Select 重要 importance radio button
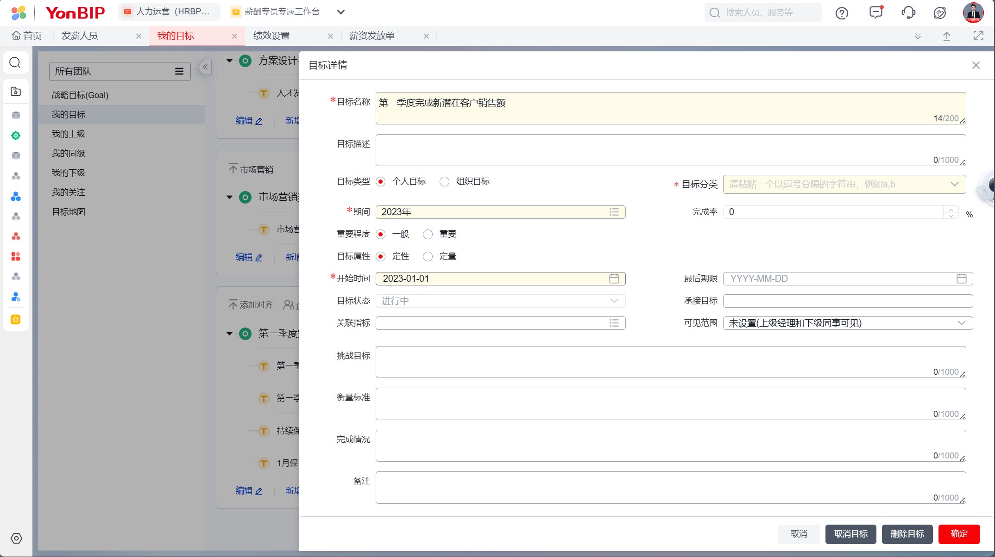The image size is (995, 557). (428, 234)
